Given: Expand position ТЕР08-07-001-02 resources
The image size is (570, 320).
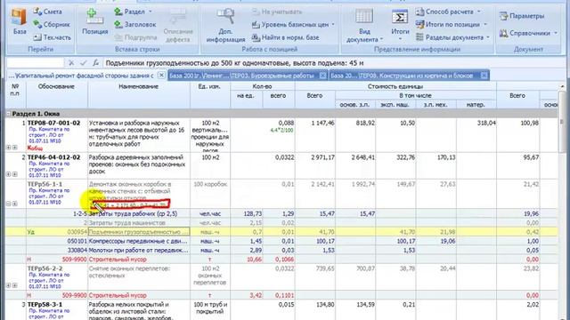Looking at the screenshot, I should click(x=9, y=148).
